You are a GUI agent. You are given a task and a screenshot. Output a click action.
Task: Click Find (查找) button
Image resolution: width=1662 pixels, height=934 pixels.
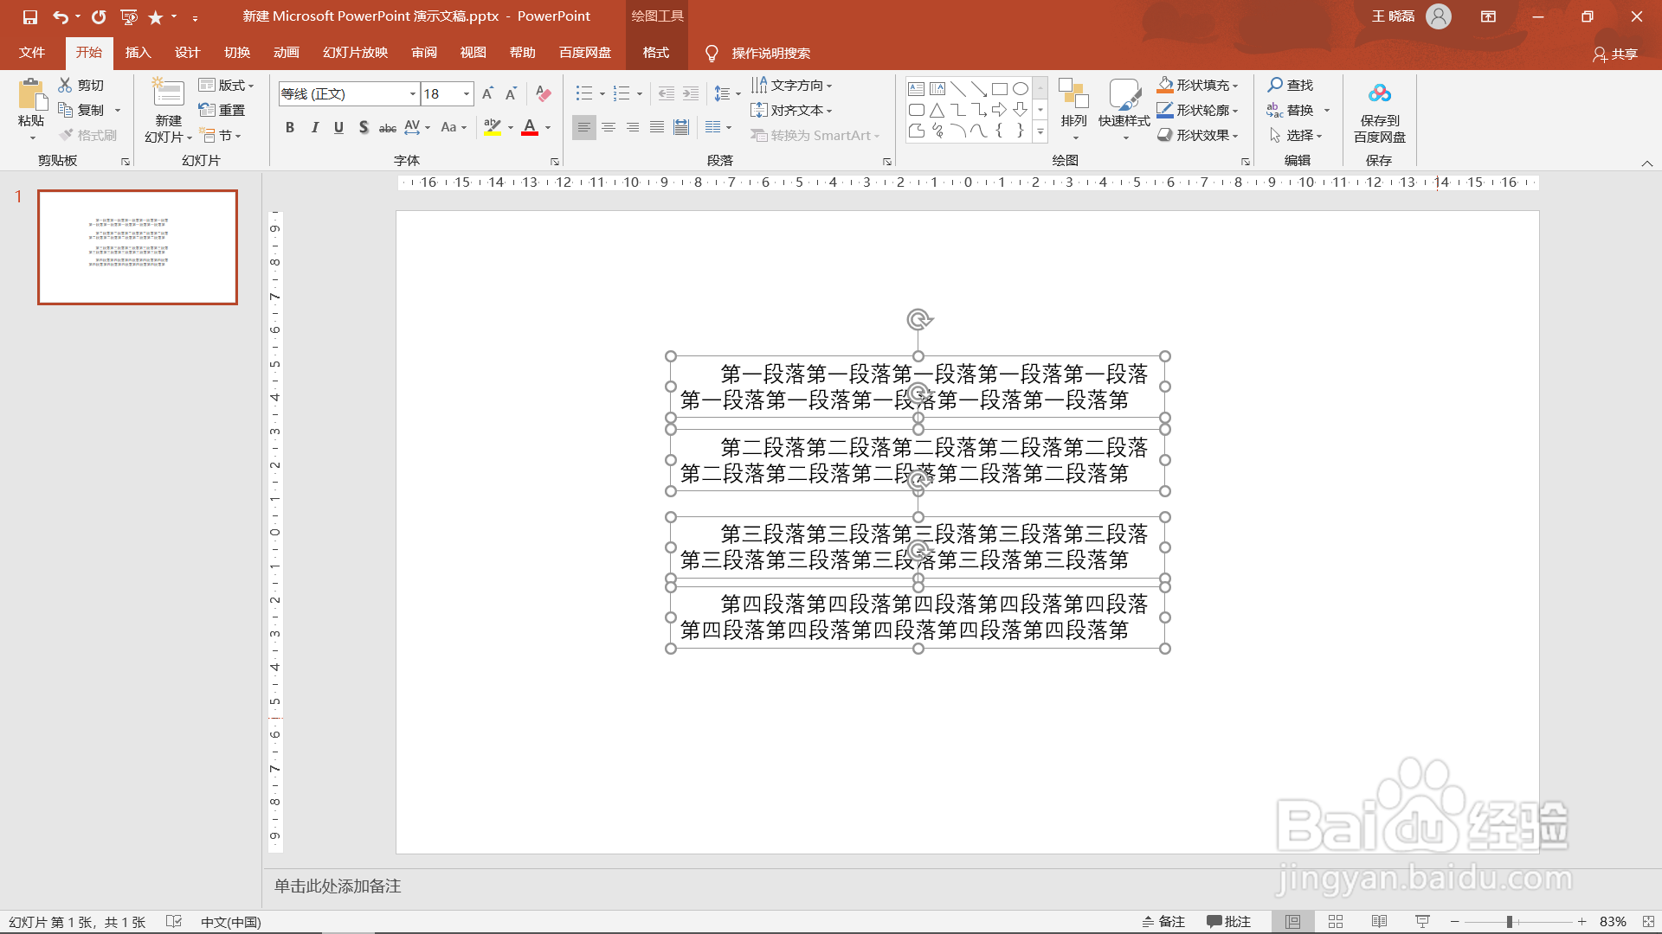tap(1291, 85)
